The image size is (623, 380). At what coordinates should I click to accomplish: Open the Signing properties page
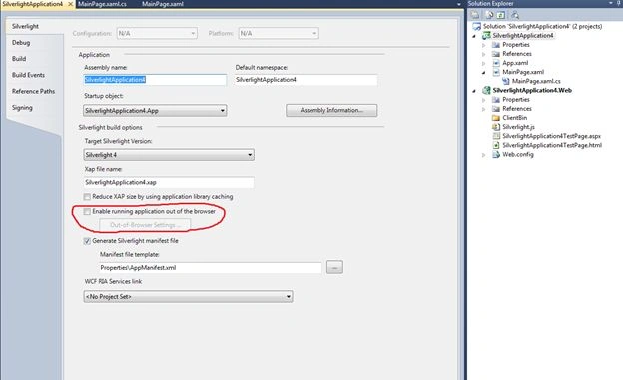point(22,108)
